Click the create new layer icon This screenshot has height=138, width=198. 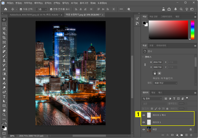click(x=186, y=135)
